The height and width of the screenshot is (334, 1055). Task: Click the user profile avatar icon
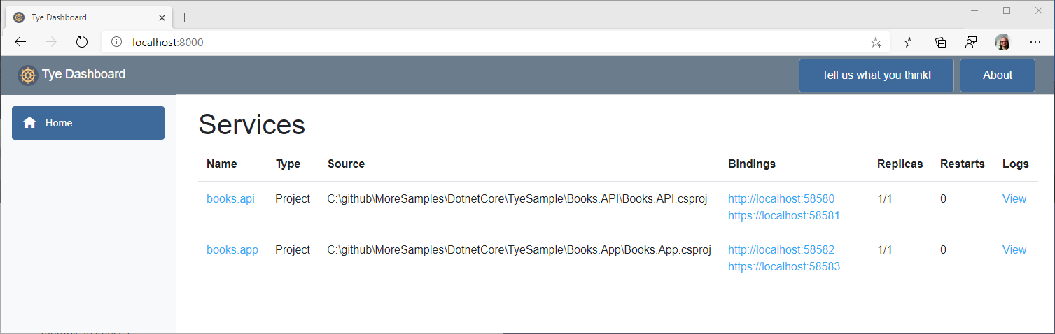(x=1002, y=42)
